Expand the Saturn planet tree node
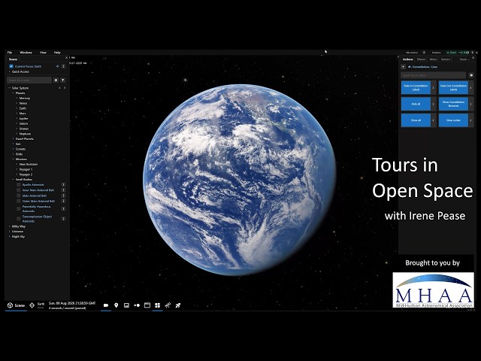The image size is (481, 361). [x=17, y=123]
